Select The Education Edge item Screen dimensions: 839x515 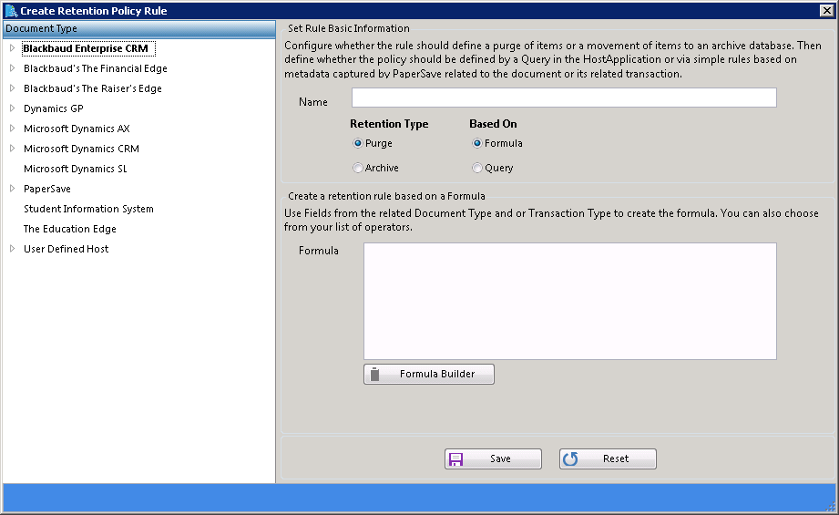coord(69,229)
